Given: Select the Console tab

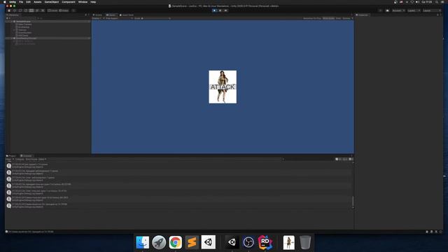Looking at the screenshot, I should pyautogui.click(x=26, y=155).
